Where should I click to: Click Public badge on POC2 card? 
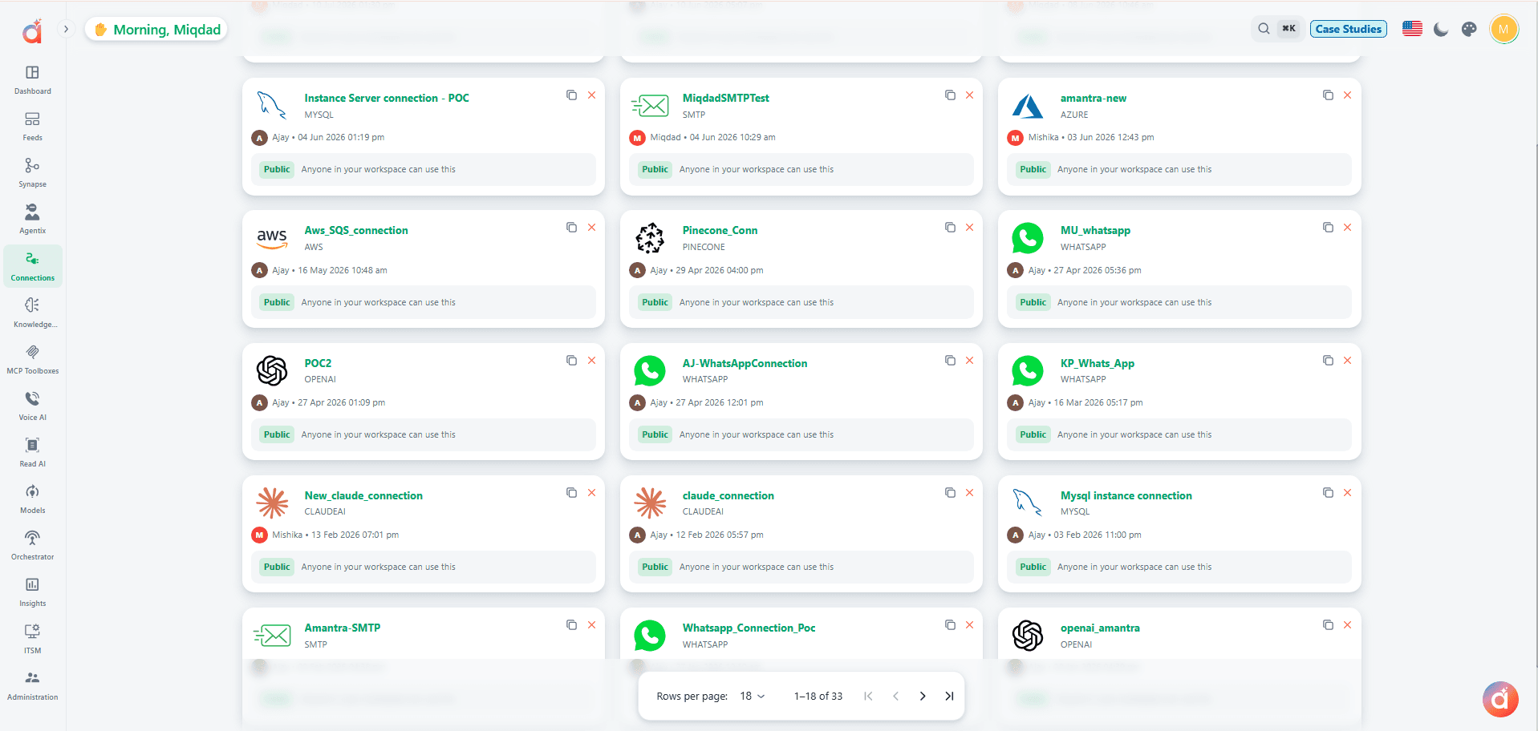[277, 434]
